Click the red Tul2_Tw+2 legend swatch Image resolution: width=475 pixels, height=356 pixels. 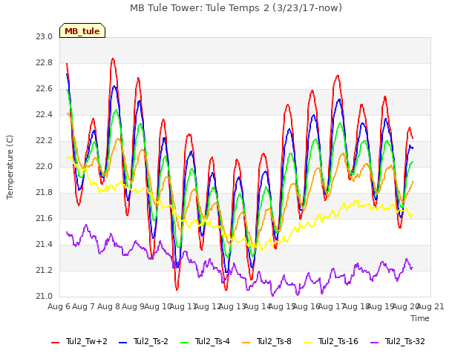pyautogui.click(x=56, y=343)
